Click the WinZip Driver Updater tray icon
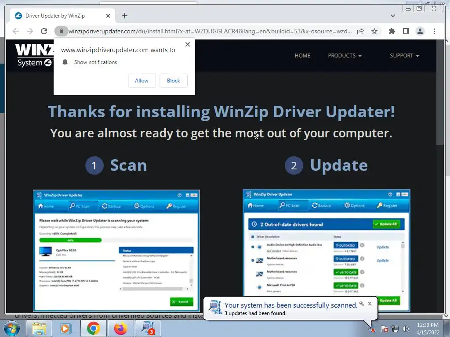Viewport: 450px width, 337px height. [372, 329]
